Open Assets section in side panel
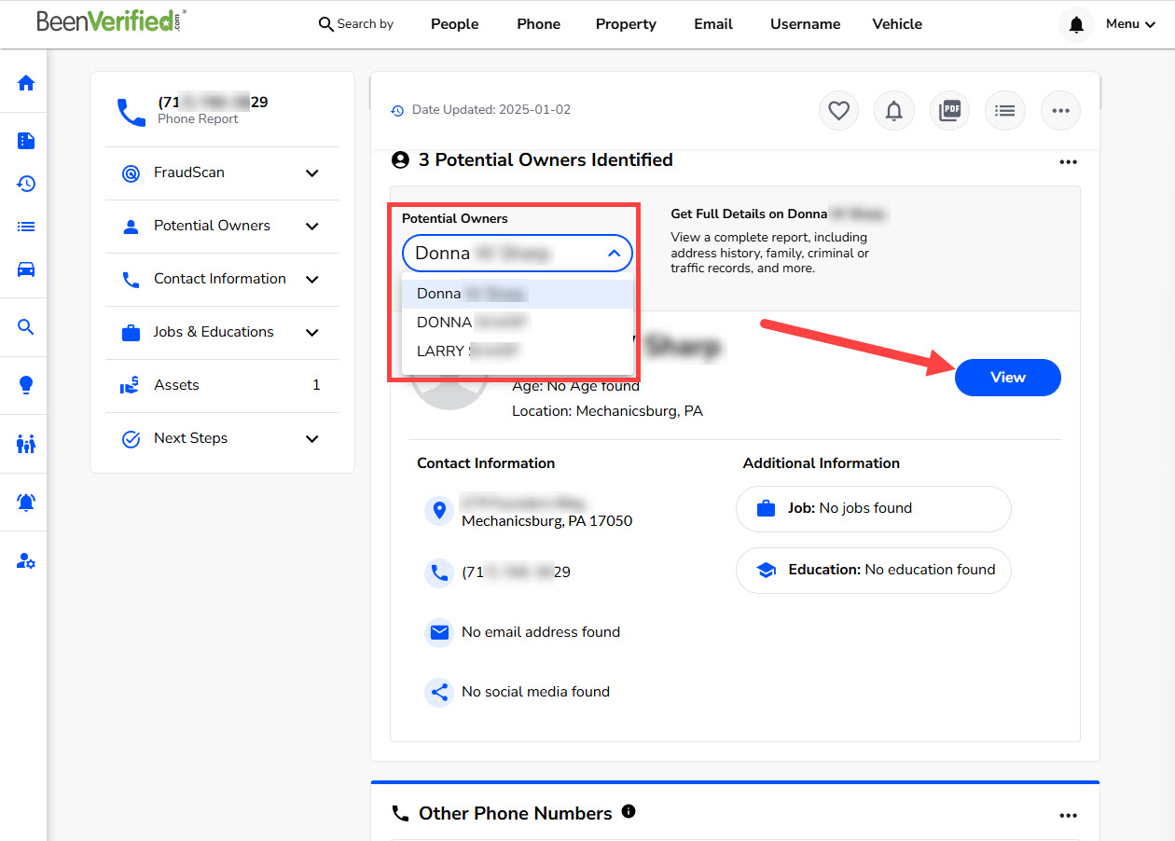 coord(222,385)
